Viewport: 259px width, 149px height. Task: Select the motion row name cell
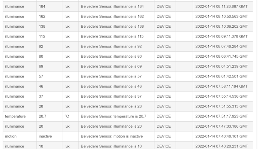click(x=20, y=136)
